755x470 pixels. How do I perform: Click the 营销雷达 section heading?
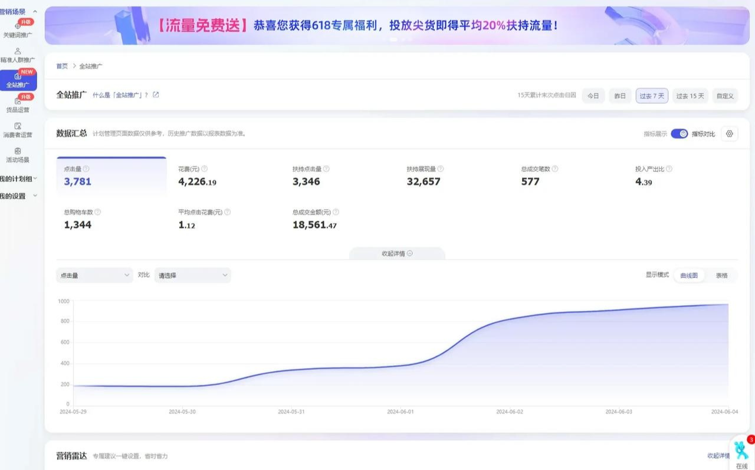click(x=71, y=456)
